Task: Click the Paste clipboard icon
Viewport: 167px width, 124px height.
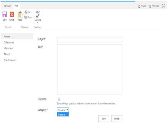Action: (x=20, y=15)
